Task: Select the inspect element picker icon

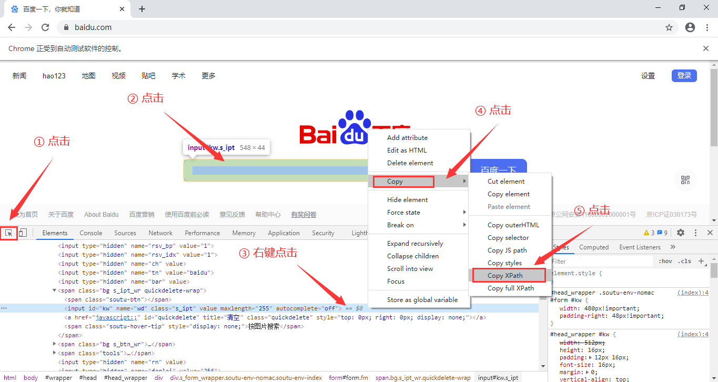Action: coord(9,233)
